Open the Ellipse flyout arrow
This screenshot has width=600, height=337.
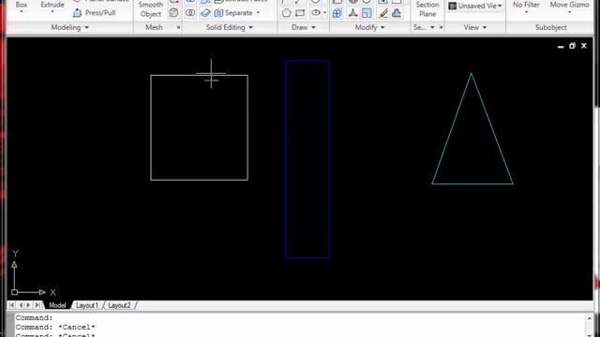tap(325, 13)
